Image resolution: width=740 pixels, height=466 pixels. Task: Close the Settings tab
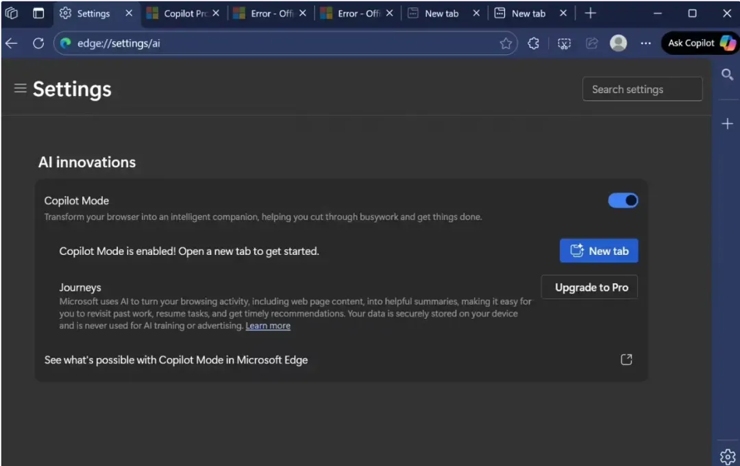[129, 13]
